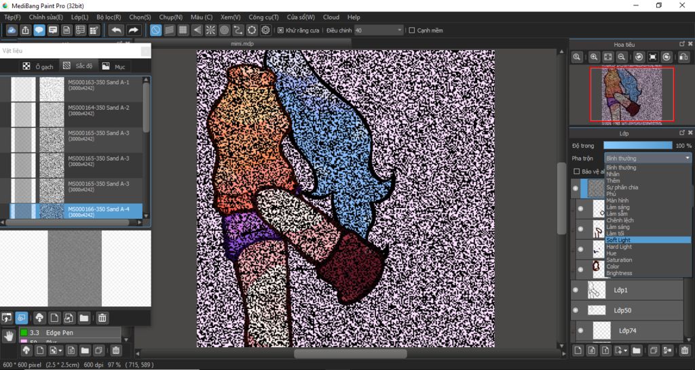Toggle the Khử răng cưa checkbox

pyautogui.click(x=280, y=30)
